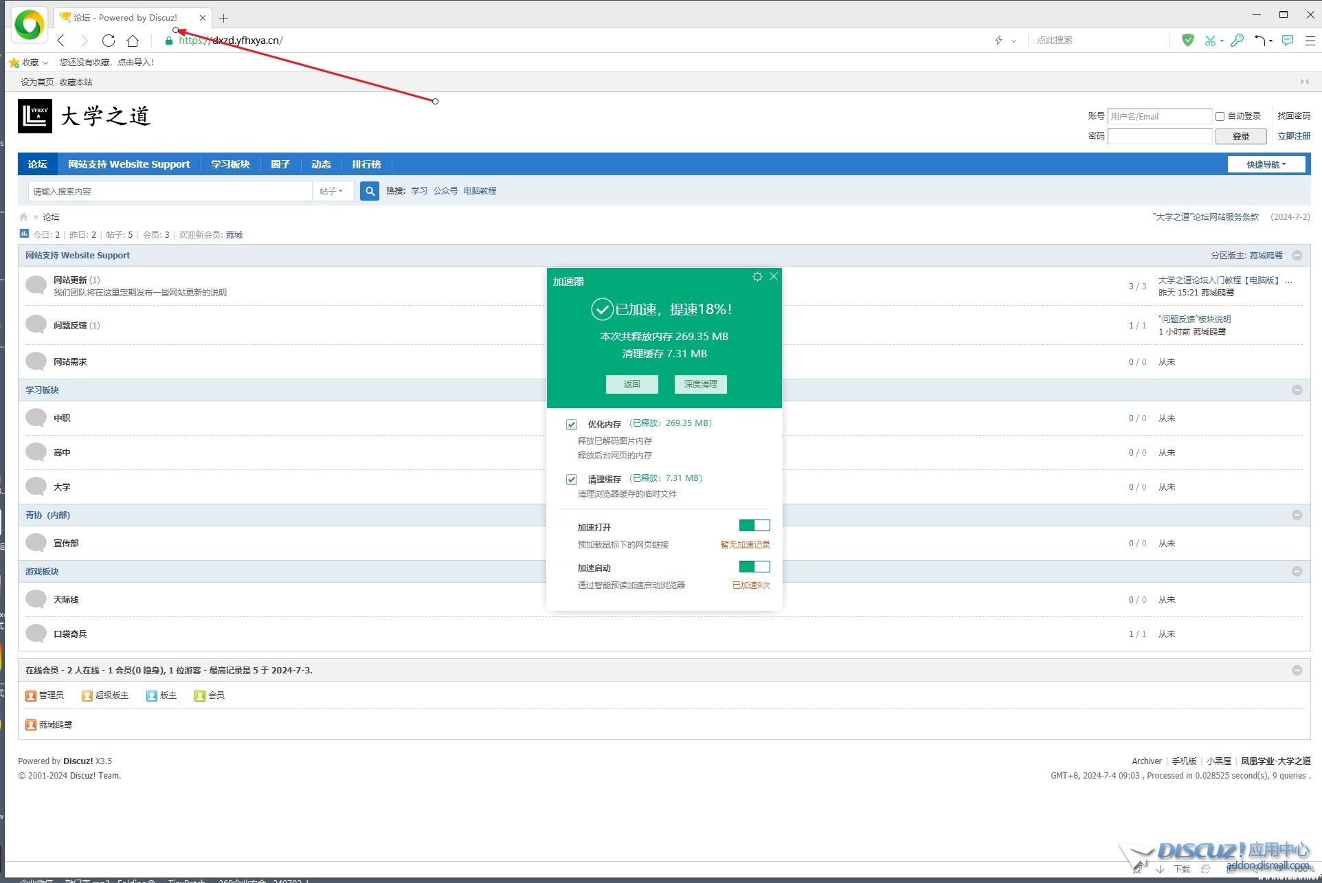Click the green security shield icon
This screenshot has width=1322, height=883.
tap(1187, 41)
